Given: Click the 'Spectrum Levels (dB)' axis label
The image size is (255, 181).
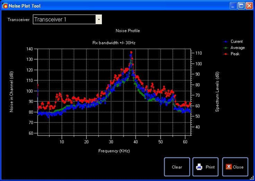Looking at the screenshot, I should (x=217, y=92).
